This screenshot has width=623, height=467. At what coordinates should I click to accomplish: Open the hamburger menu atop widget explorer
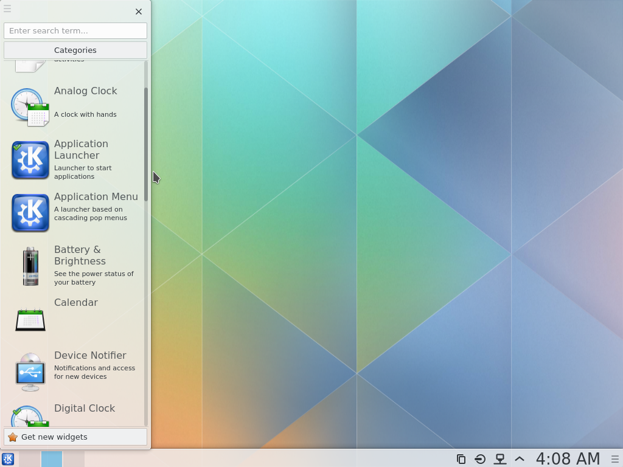coord(7,9)
